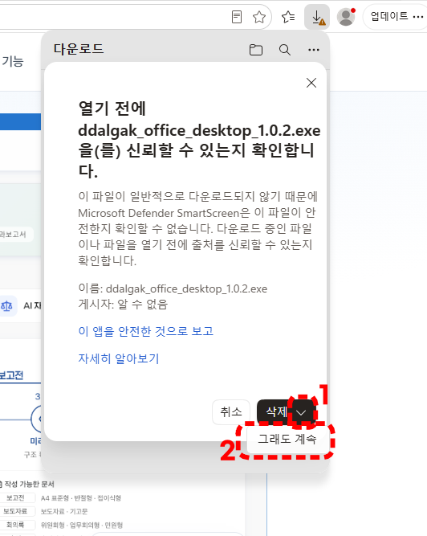Click the 삭제 button
This screenshot has height=536, width=427.
tap(276, 412)
